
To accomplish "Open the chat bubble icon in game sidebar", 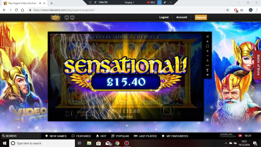I will pyautogui.click(x=207, y=75).
